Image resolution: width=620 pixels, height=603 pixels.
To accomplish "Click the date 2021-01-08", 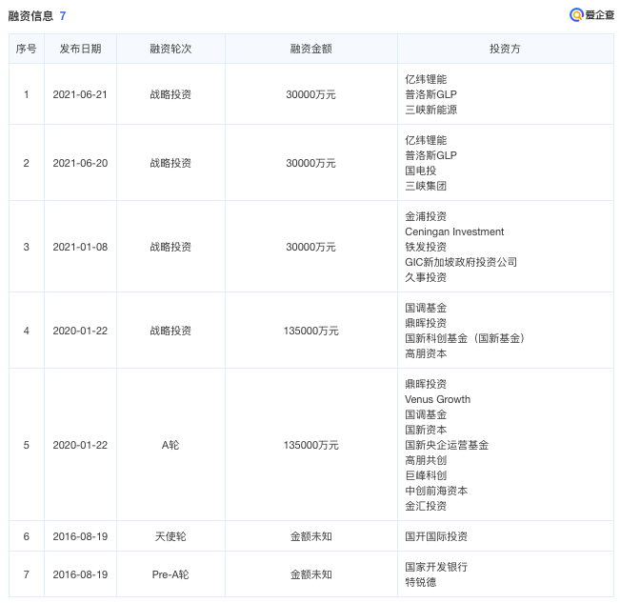I will tap(80, 247).
